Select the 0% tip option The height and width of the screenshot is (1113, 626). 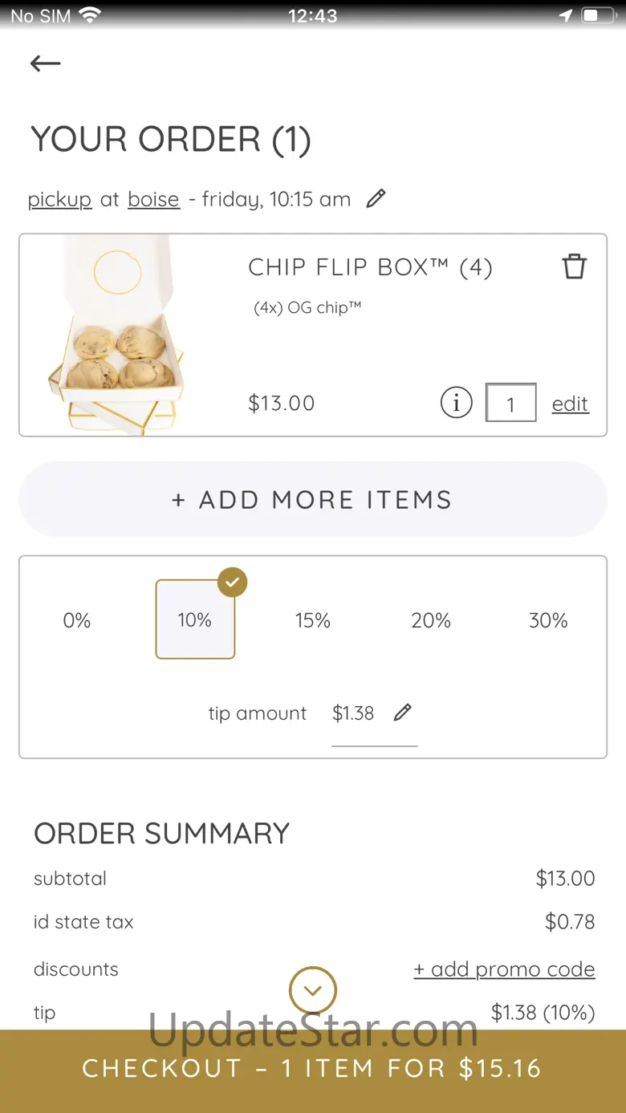click(x=77, y=620)
